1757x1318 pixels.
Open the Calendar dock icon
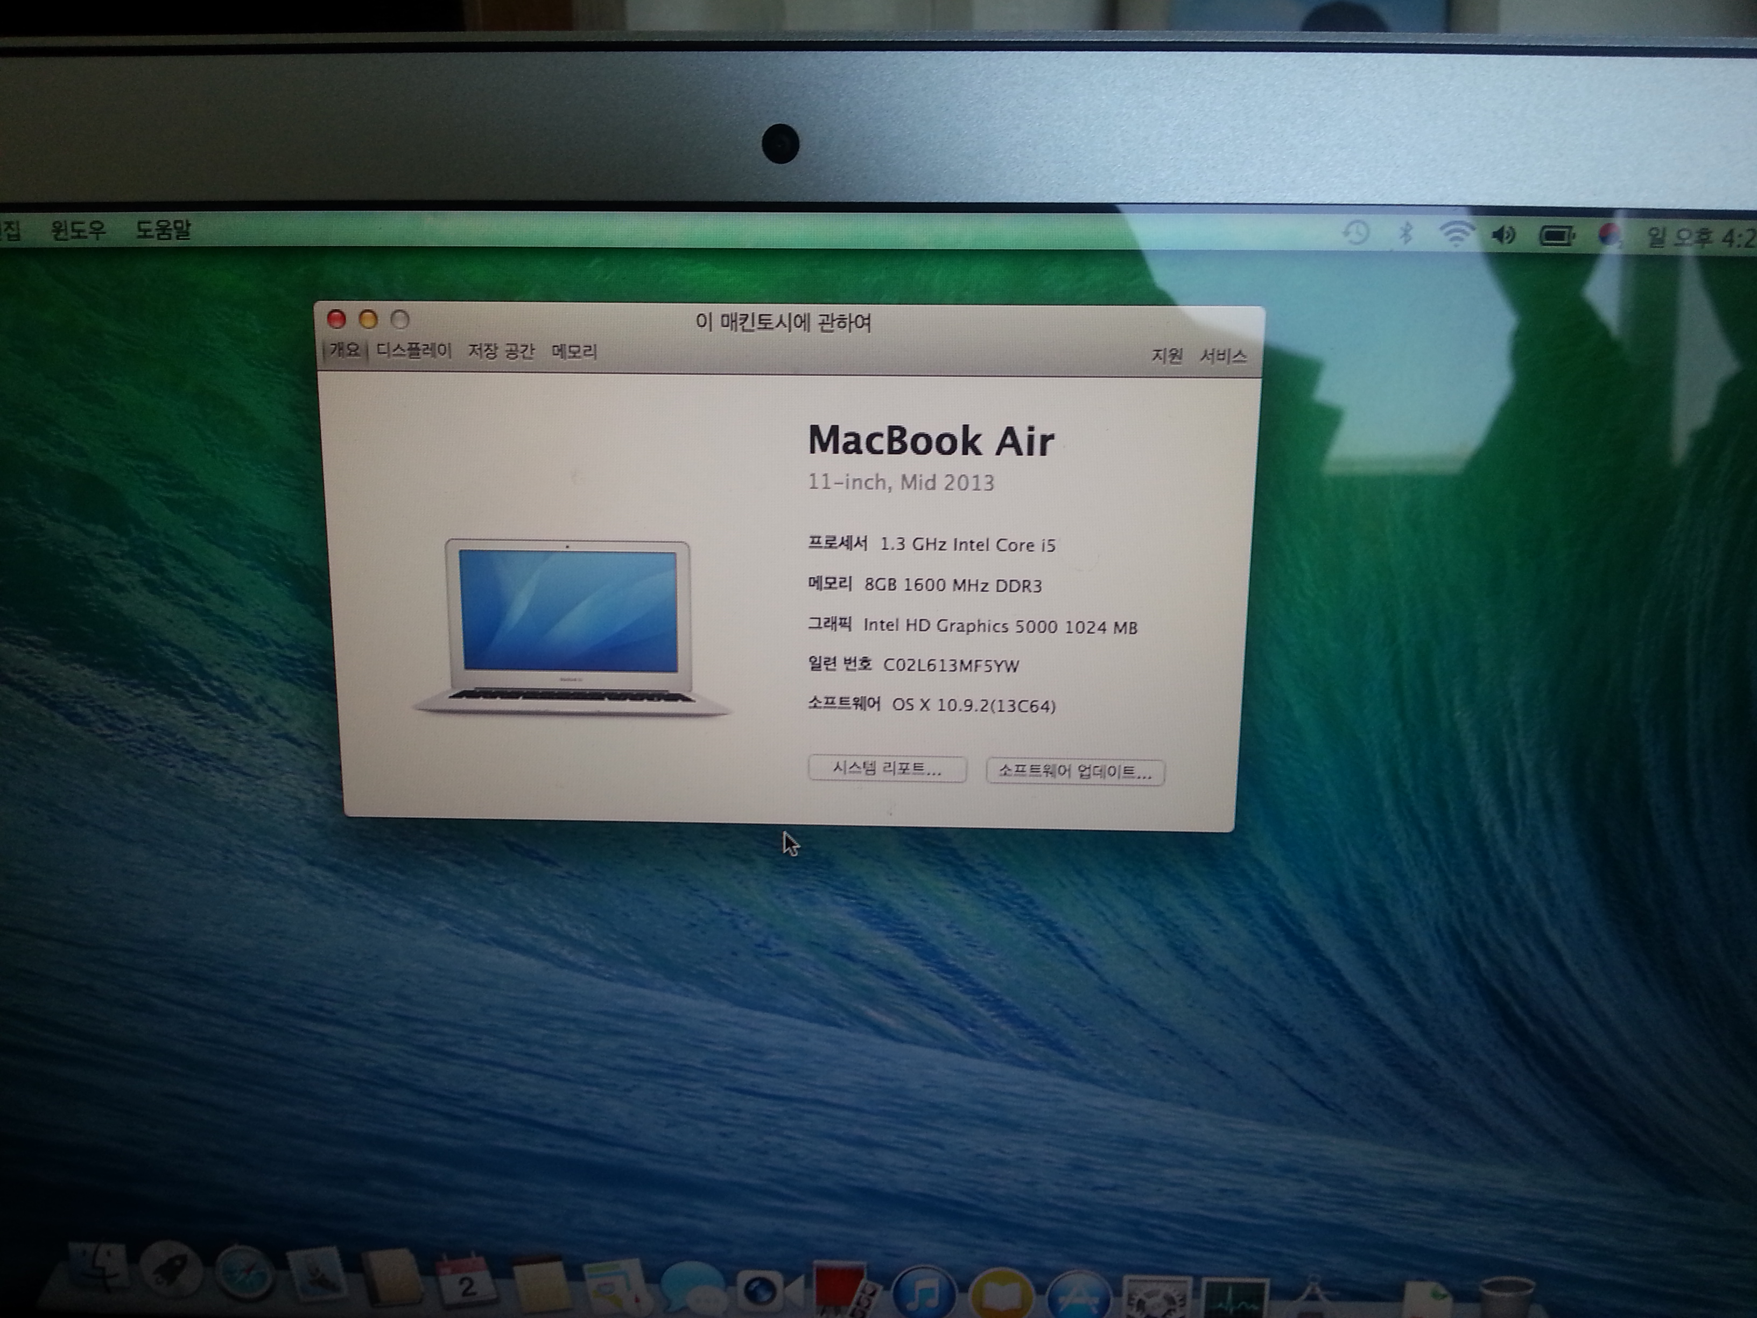[466, 1282]
